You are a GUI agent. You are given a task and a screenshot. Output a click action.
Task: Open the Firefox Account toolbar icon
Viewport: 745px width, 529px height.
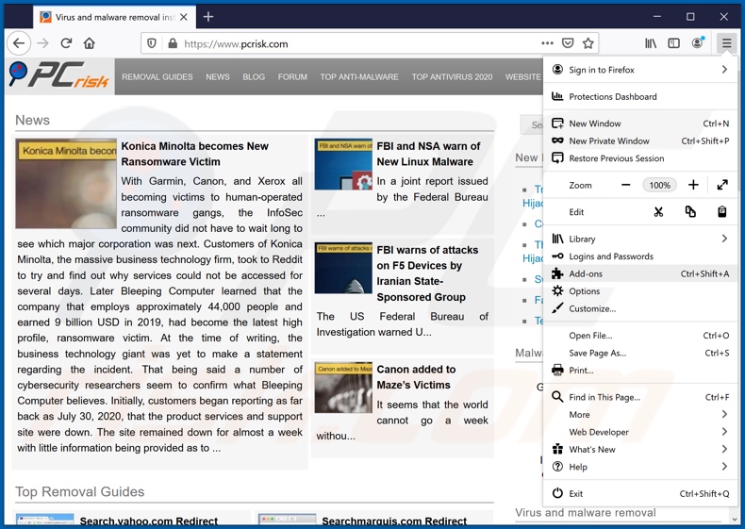[698, 43]
